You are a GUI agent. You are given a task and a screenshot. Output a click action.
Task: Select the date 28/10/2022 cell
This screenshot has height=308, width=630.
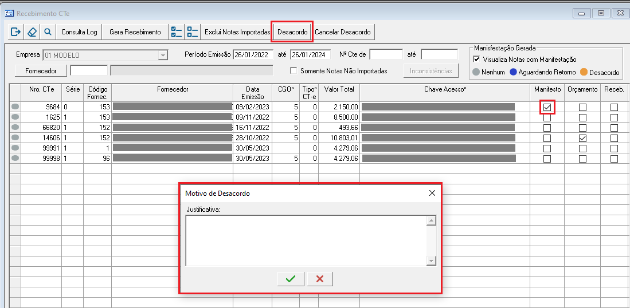click(x=253, y=138)
